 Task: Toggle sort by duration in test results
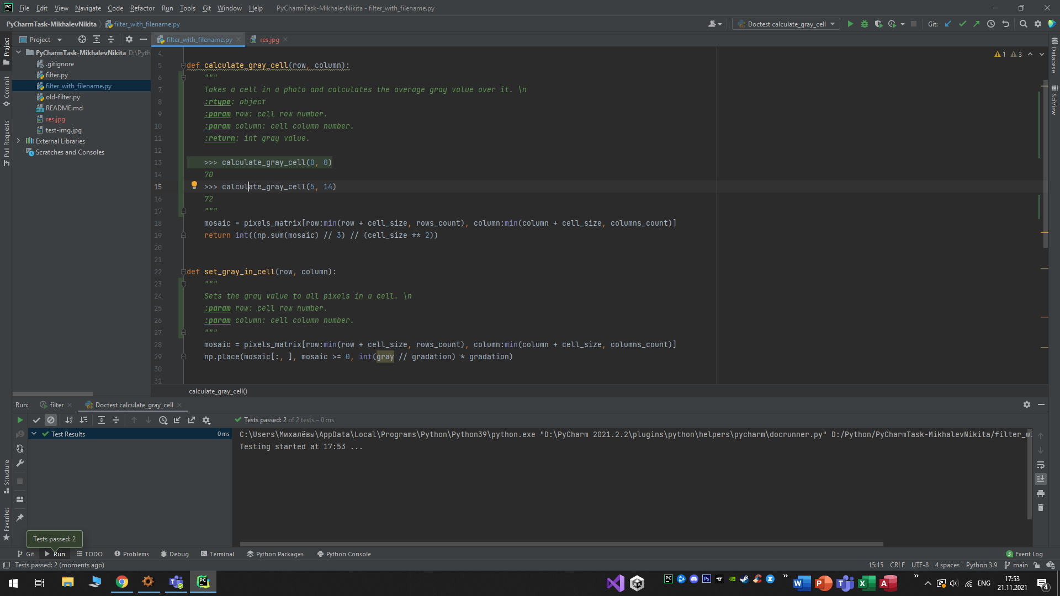click(x=83, y=420)
